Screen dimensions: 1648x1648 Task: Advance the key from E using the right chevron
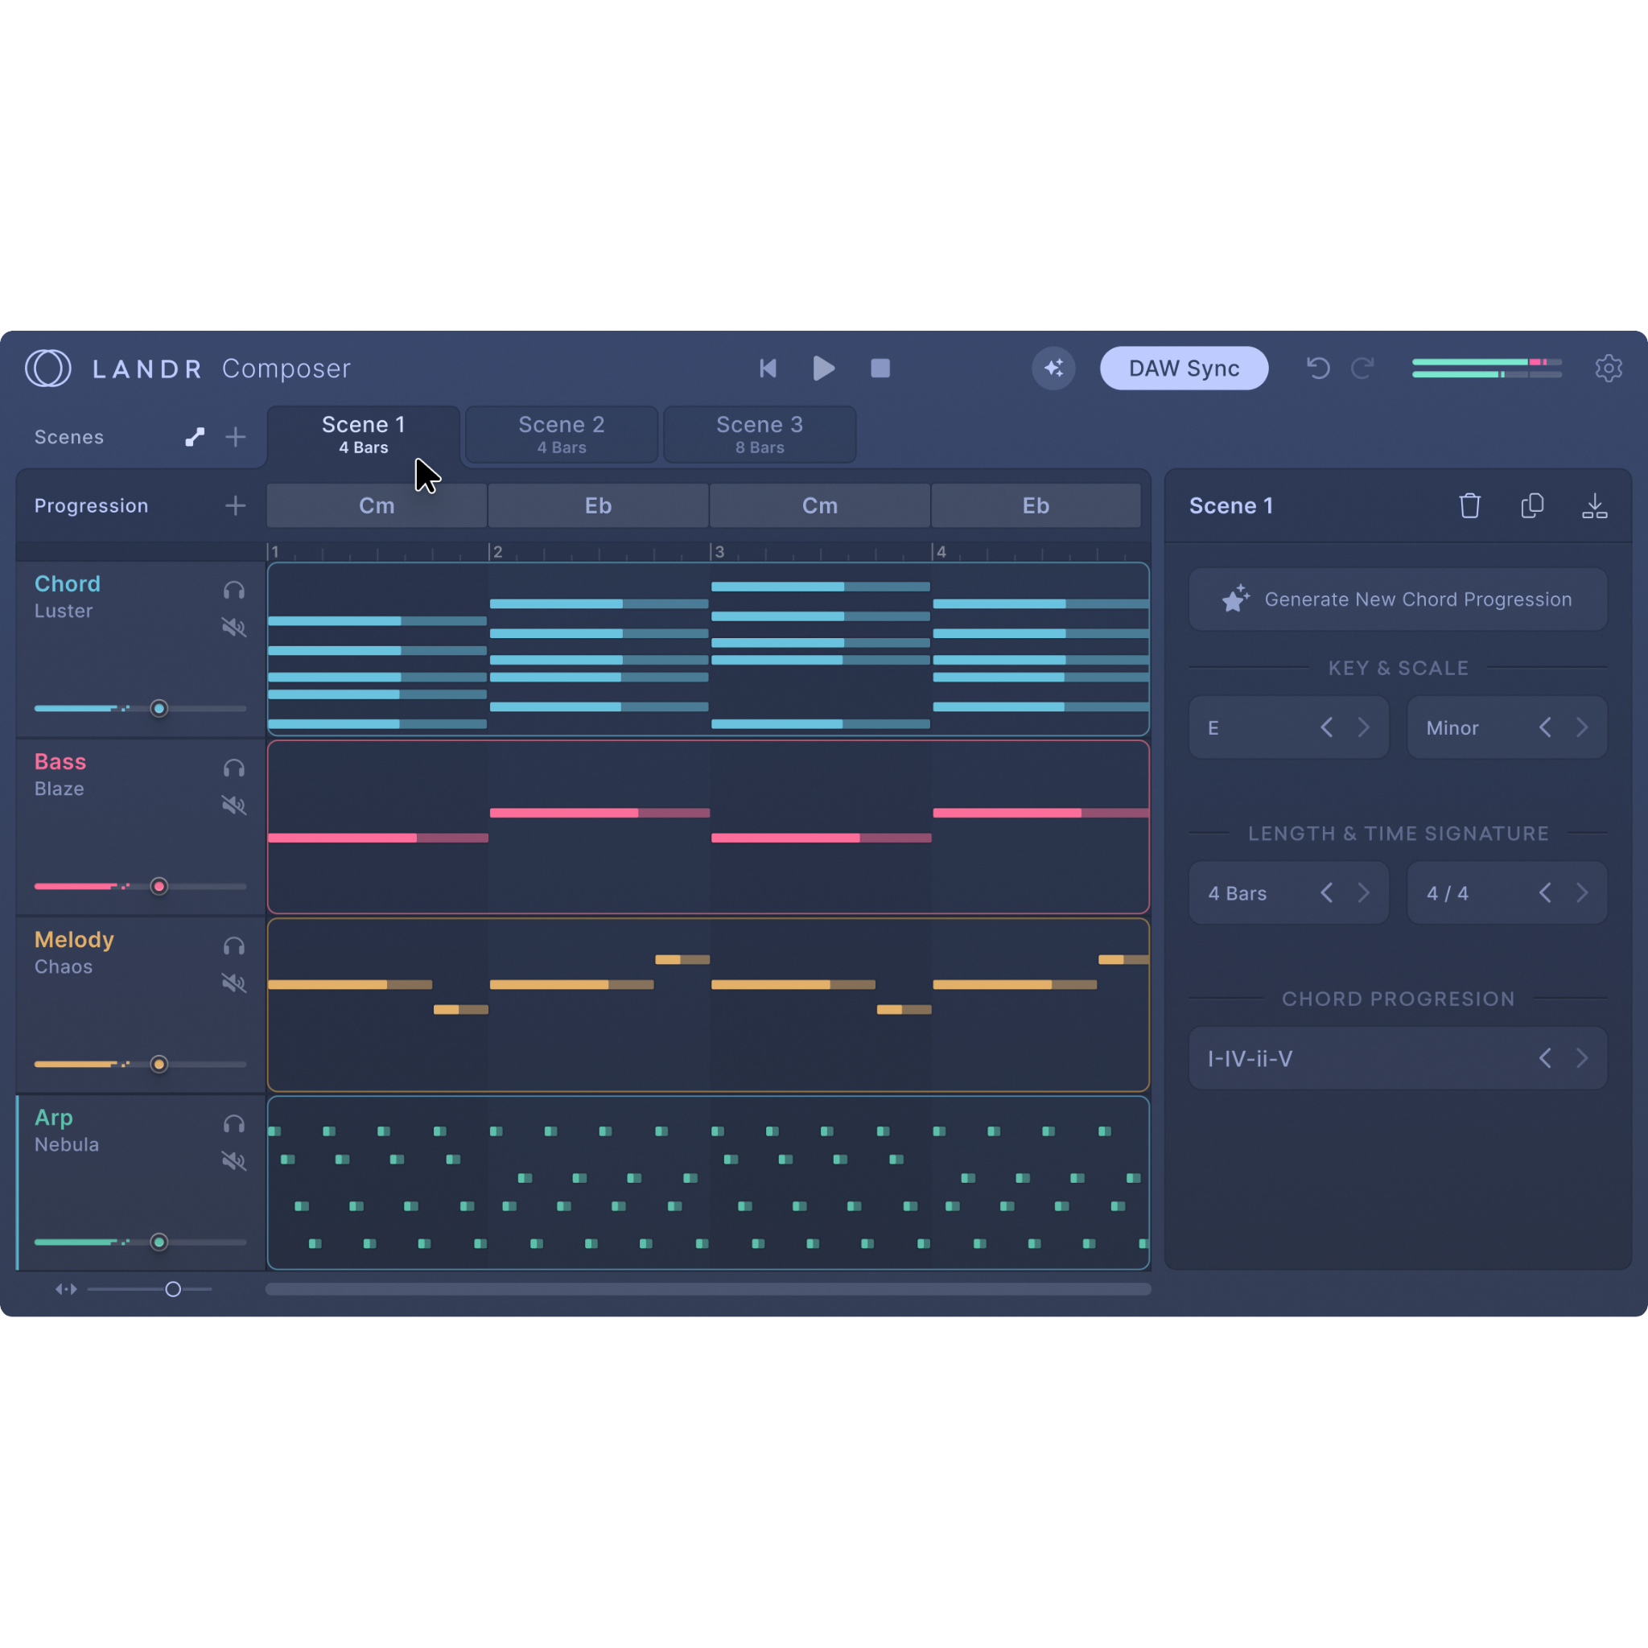(x=1363, y=727)
